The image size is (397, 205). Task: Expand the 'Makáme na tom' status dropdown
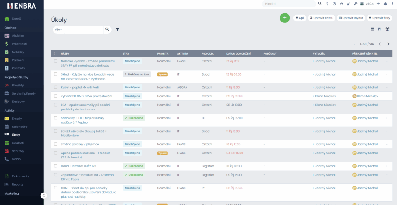click(x=136, y=74)
